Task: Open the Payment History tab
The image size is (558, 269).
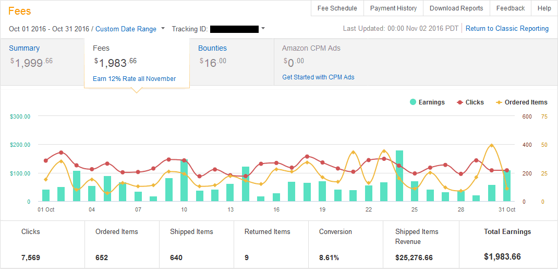Action: pyautogui.click(x=393, y=8)
